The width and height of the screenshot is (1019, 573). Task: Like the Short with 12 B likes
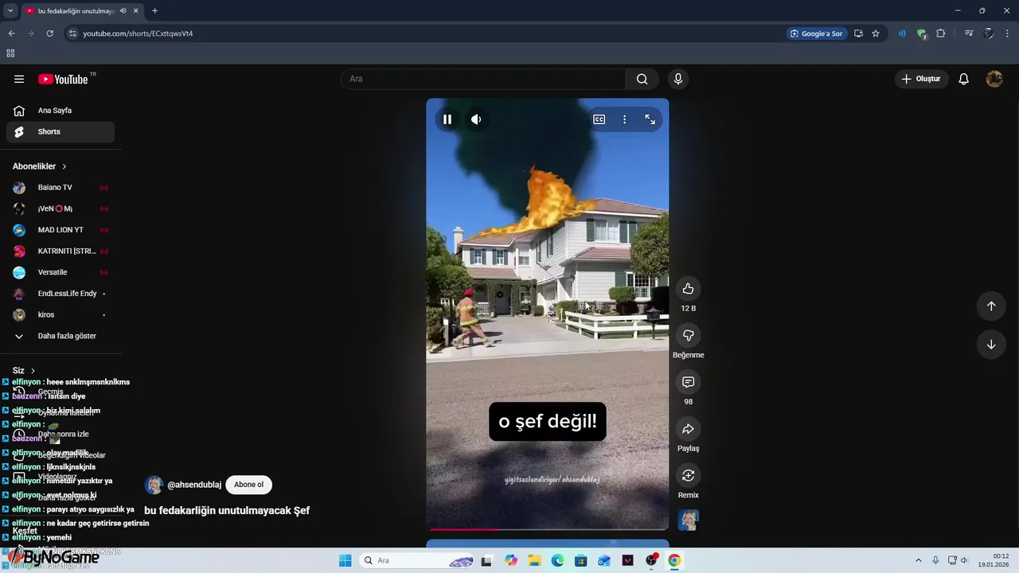[688, 289]
